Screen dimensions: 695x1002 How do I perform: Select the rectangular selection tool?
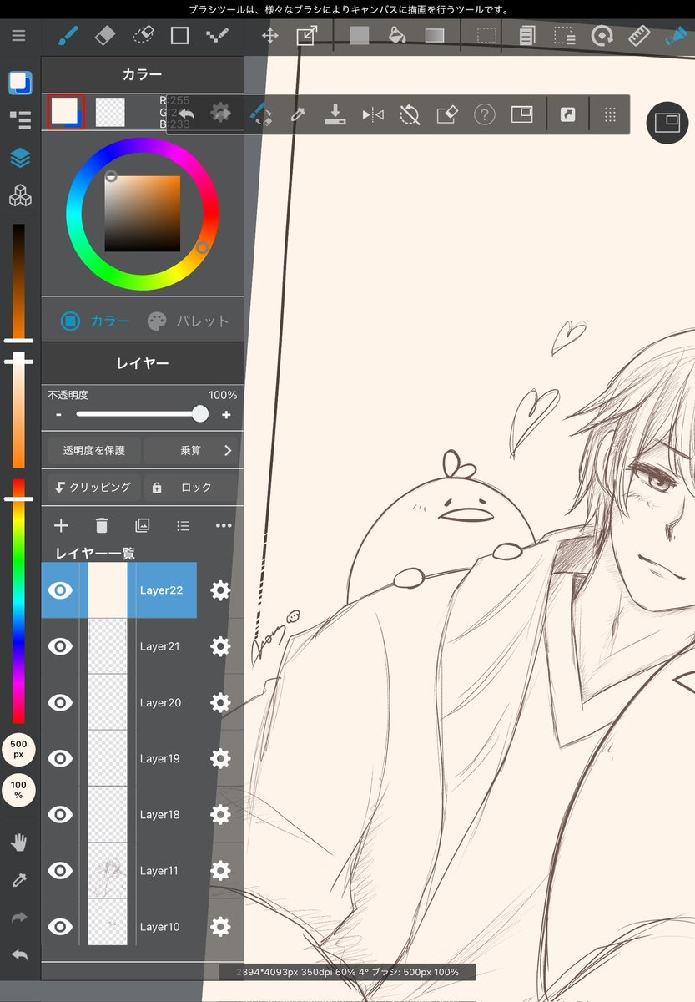pos(487,36)
